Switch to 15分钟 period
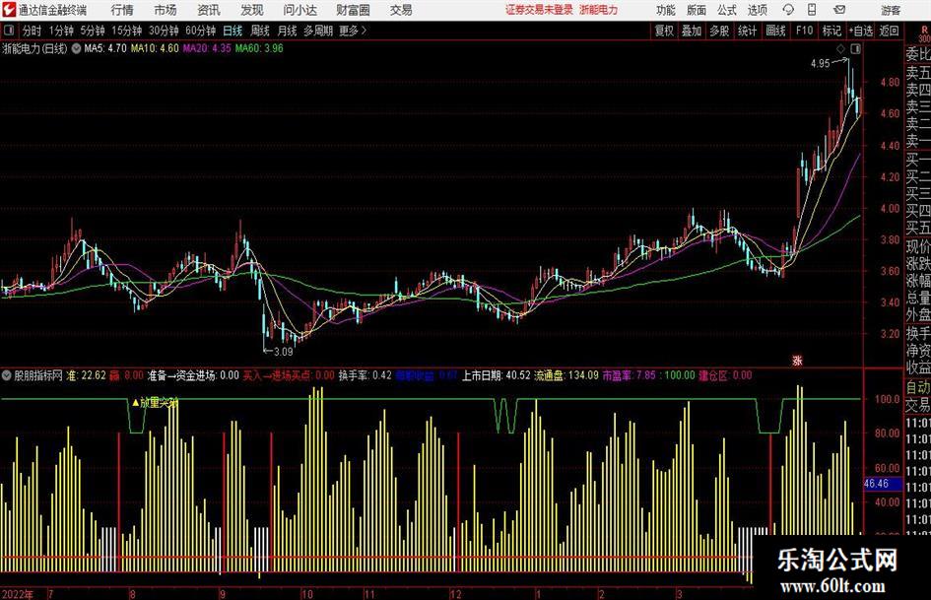This screenshot has width=931, height=600. 126,31
